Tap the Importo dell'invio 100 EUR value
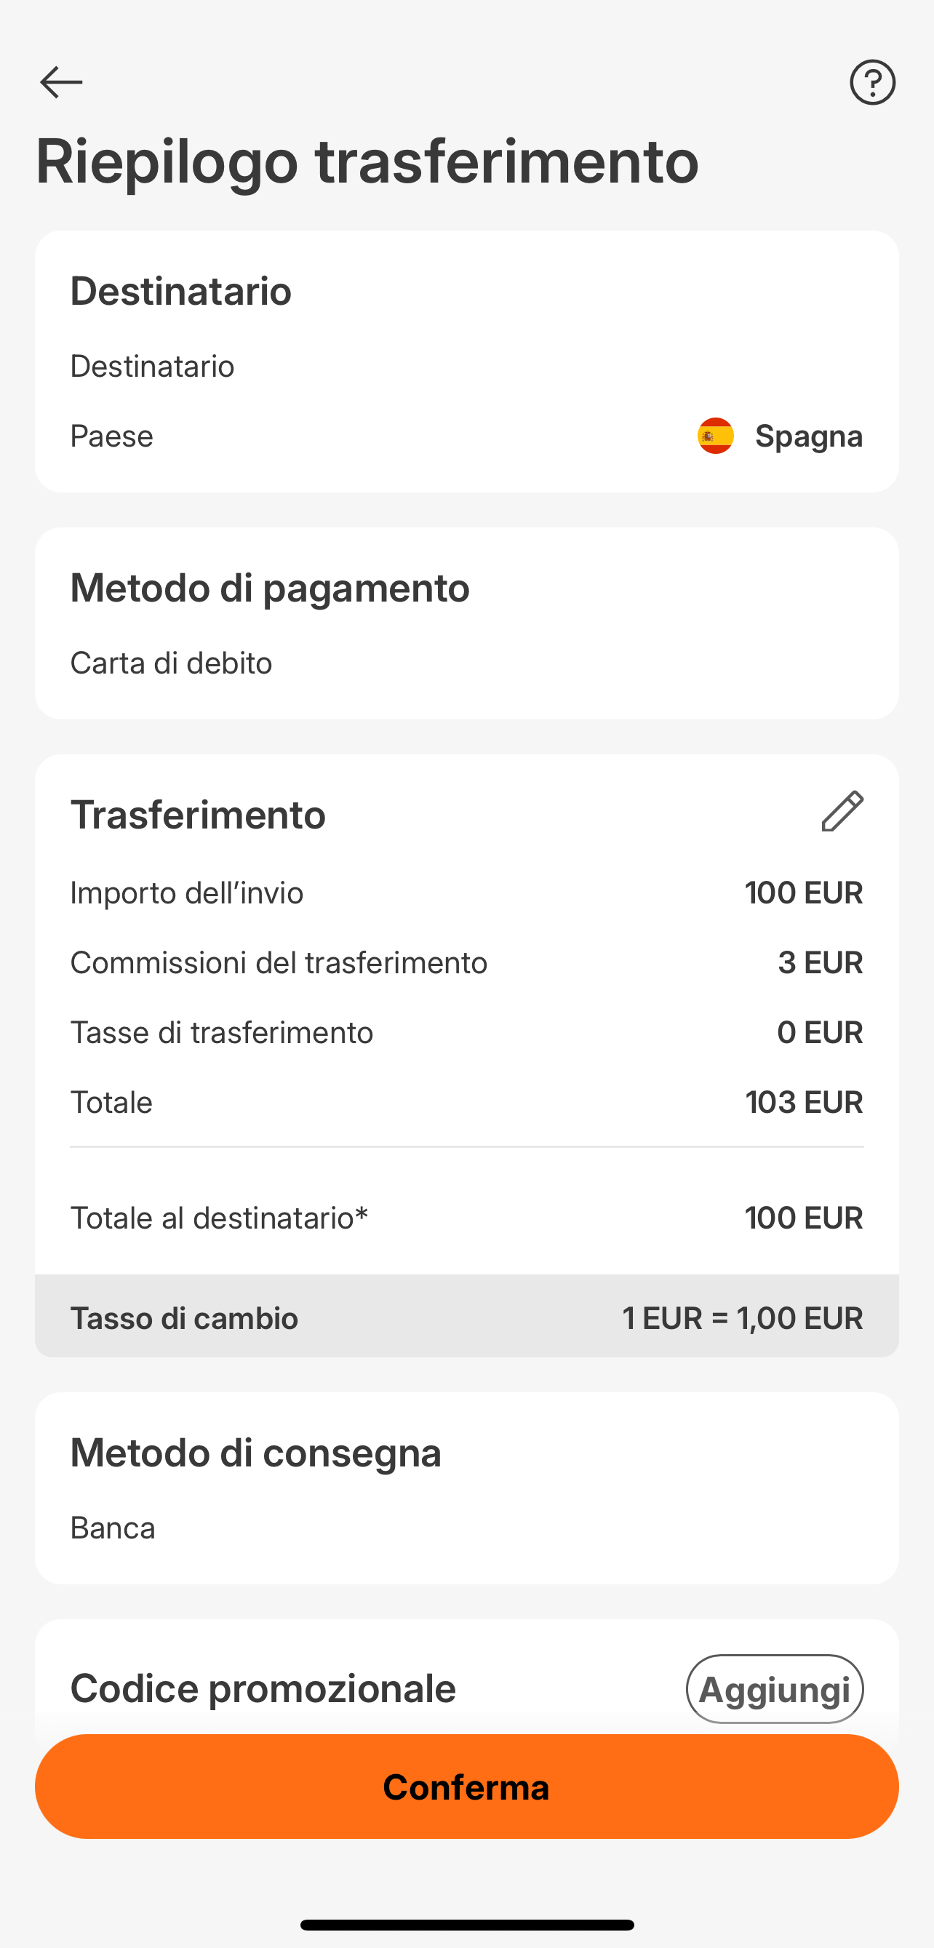 tap(803, 893)
